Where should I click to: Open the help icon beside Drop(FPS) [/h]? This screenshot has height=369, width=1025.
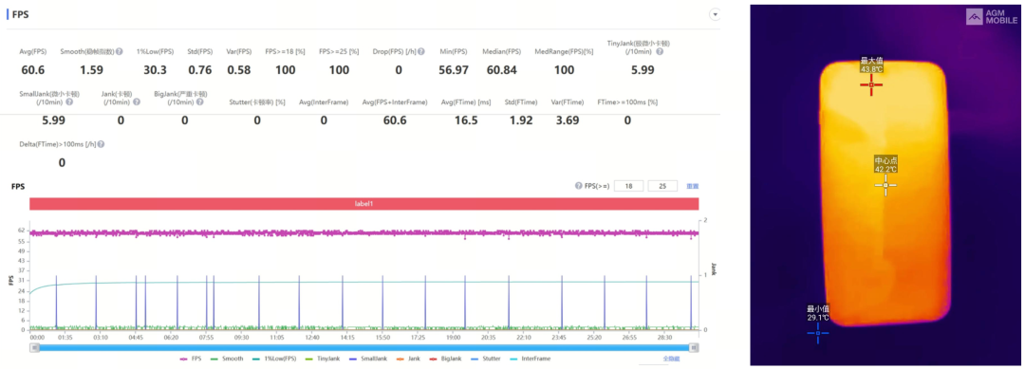[421, 51]
